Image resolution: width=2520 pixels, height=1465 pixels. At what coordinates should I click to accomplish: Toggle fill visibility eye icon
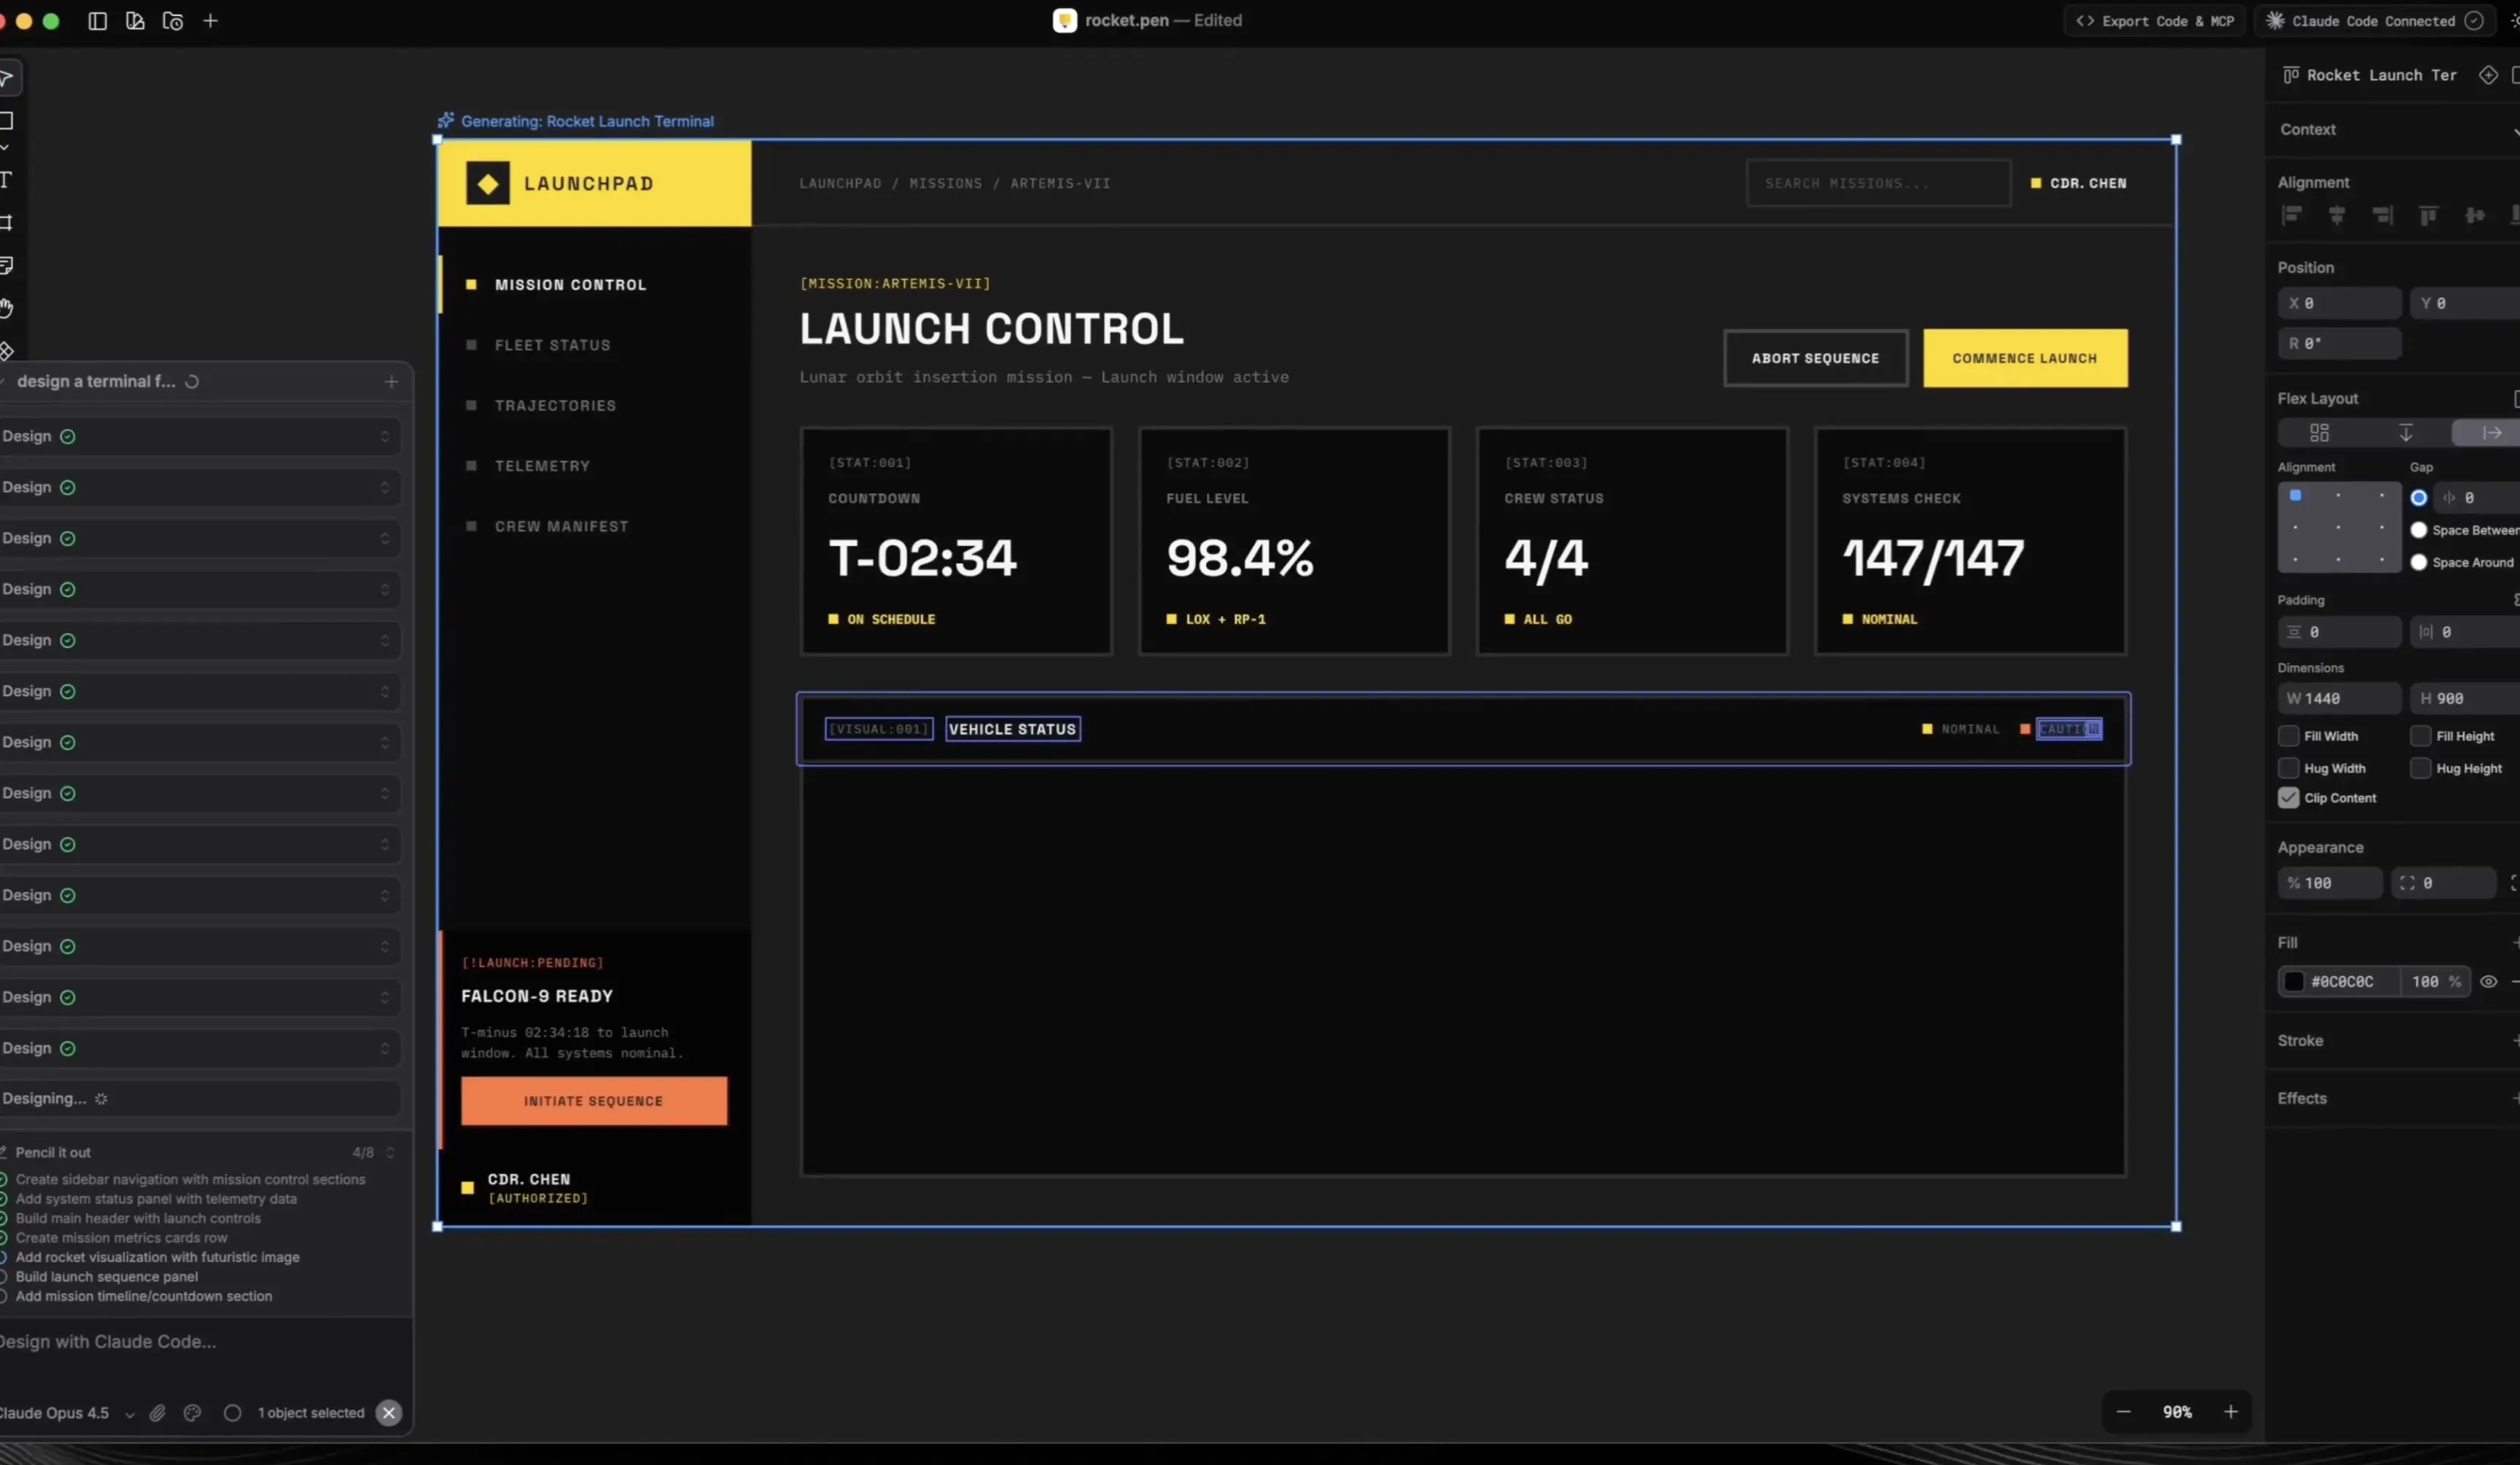pyautogui.click(x=2488, y=982)
